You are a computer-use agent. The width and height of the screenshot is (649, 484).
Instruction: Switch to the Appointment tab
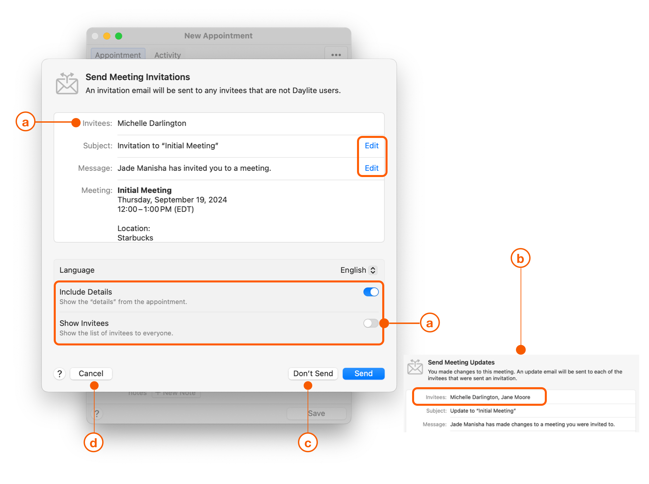click(118, 55)
